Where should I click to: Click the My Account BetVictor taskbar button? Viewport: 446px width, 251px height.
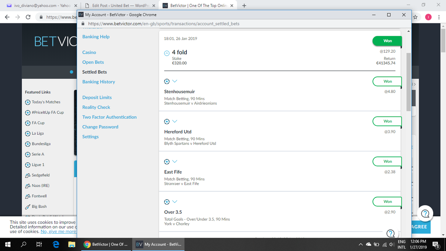tap(159, 244)
